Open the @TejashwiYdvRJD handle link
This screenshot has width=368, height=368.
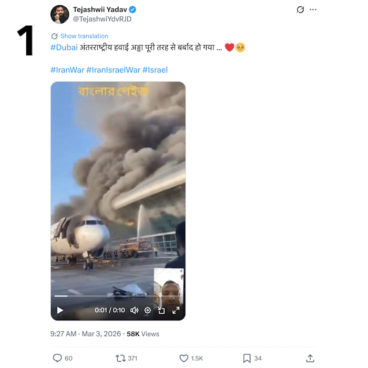pos(102,19)
